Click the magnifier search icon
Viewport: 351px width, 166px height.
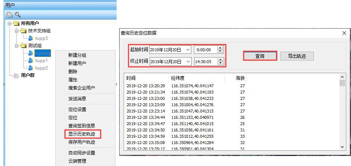[x=17, y=15]
